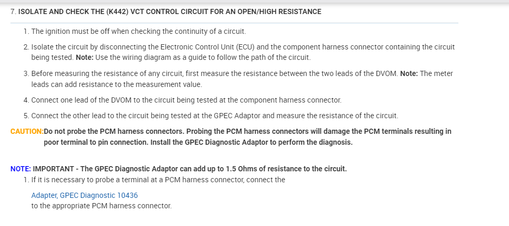Open the Adapter, GPEC Diagnostic 10436 link
Image resolution: width=509 pixels, height=226 pixels.
click(x=84, y=195)
